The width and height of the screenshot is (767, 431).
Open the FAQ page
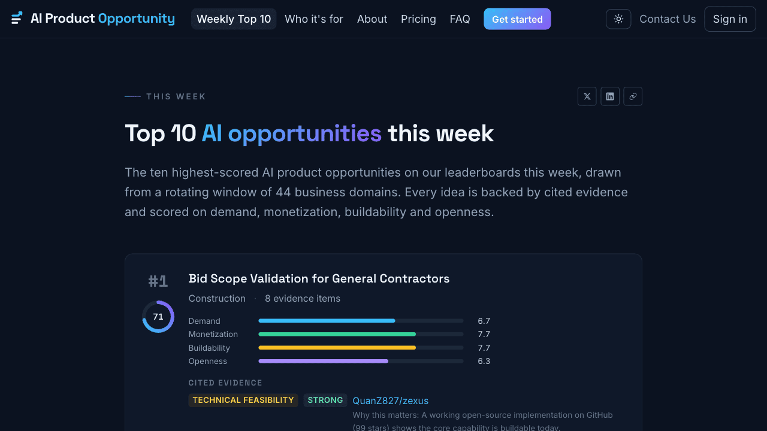[x=460, y=19]
